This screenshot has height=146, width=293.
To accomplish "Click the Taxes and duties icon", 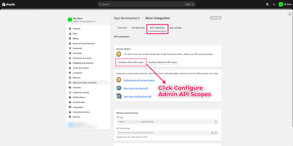I will tap(70, 68).
